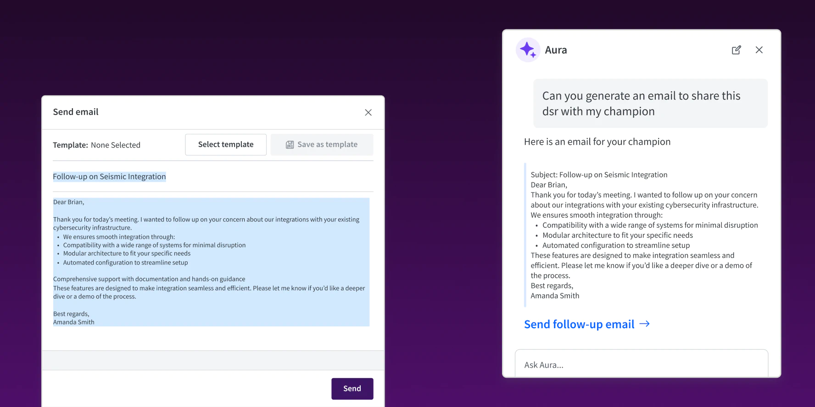Click the Aura sparkle logo icon

coord(528,50)
